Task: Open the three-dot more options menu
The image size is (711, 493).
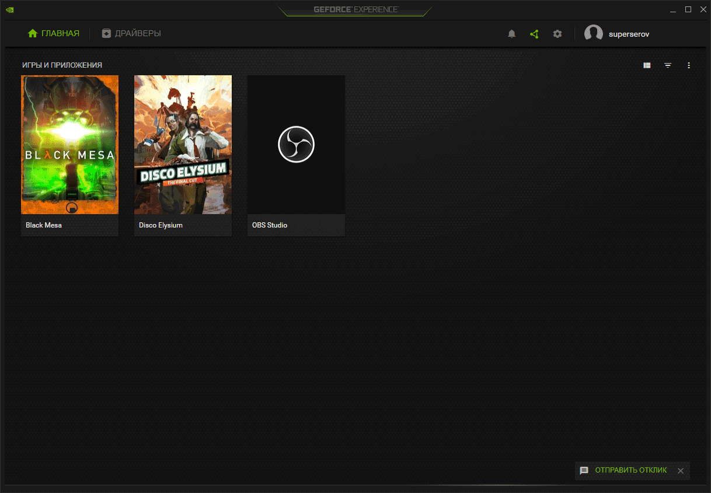Action: 689,65
